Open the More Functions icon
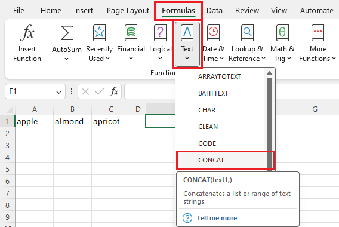The width and height of the screenshot is (339, 227). click(x=318, y=33)
